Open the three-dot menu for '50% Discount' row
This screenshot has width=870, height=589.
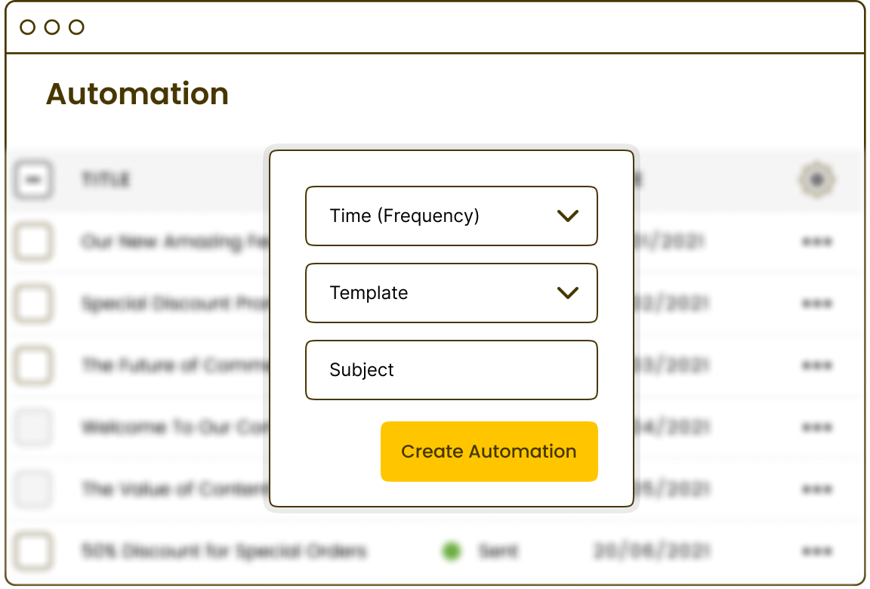pos(816,551)
